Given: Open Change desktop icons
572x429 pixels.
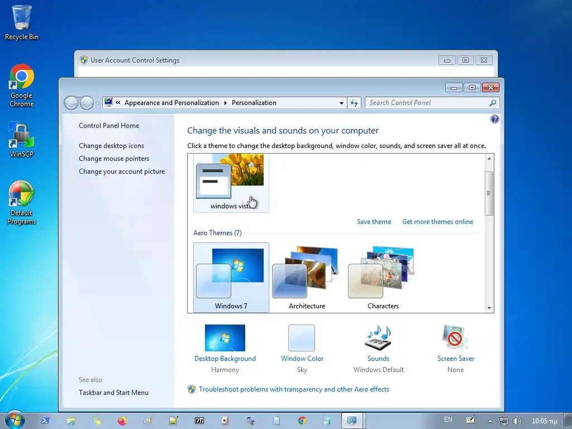Looking at the screenshot, I should click(x=111, y=146).
